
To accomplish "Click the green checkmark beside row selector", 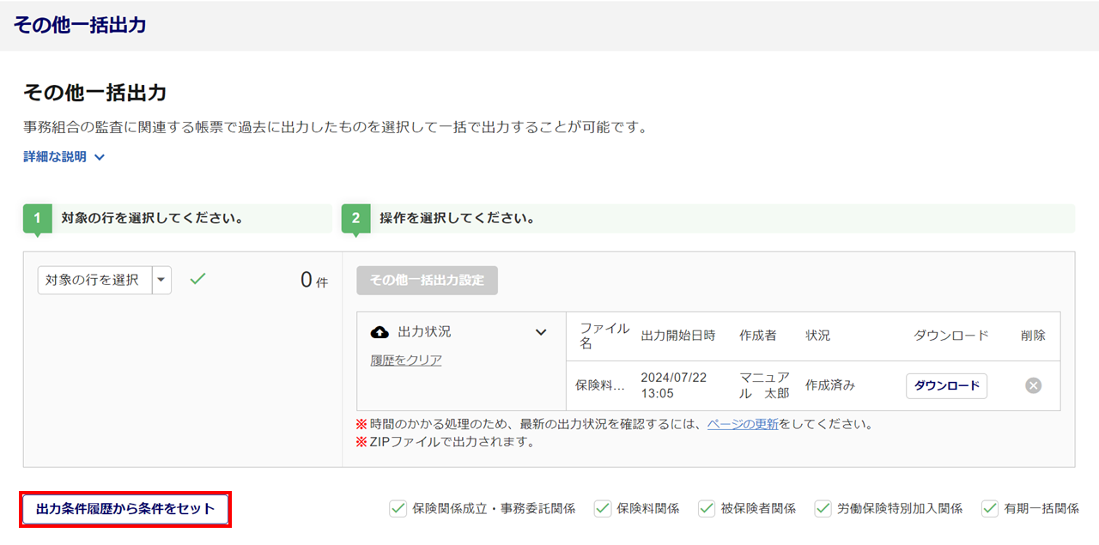I will pyautogui.click(x=197, y=279).
